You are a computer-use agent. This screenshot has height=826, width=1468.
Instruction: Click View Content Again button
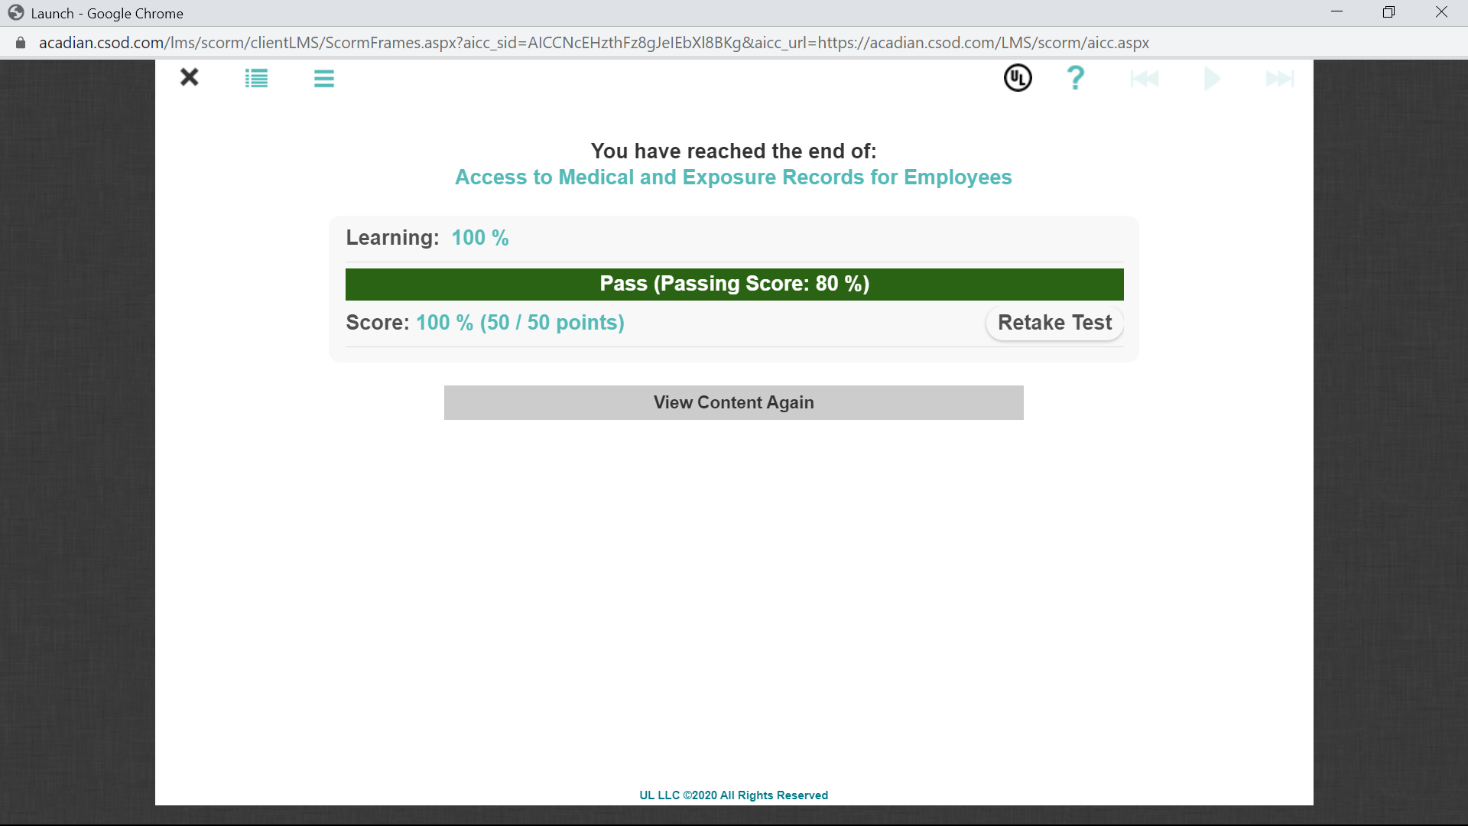point(733,402)
